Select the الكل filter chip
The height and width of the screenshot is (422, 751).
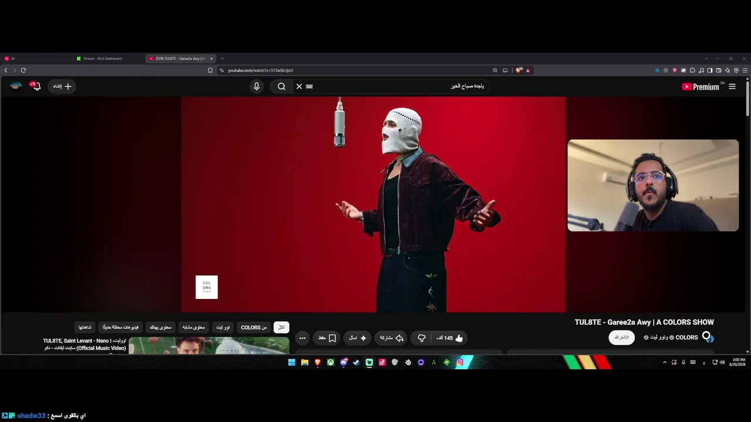coord(282,328)
